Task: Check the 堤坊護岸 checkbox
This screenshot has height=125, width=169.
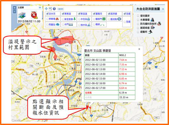Action: pos(138,16)
